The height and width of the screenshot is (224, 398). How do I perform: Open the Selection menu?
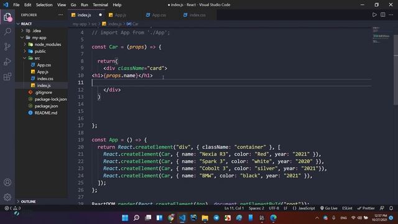[44, 5]
